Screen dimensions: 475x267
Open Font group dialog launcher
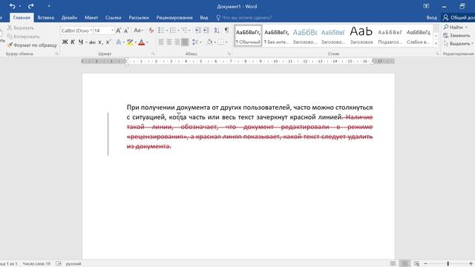153,54
